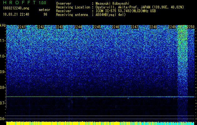Click the 2249 time marker
This screenshot has width=197, height=125.
[172, 27]
